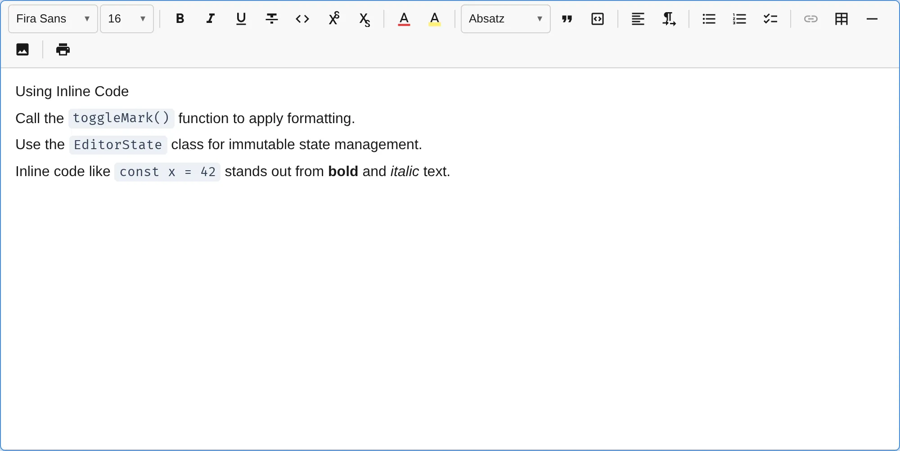The width and height of the screenshot is (900, 451).
Task: Format selection as inline code
Action: [302, 19]
